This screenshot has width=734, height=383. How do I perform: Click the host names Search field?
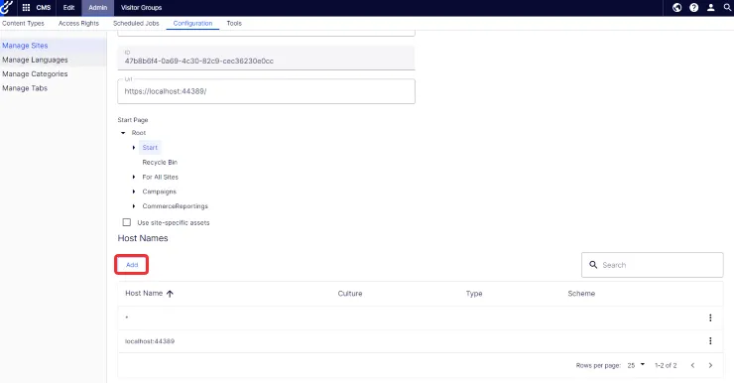click(652, 265)
